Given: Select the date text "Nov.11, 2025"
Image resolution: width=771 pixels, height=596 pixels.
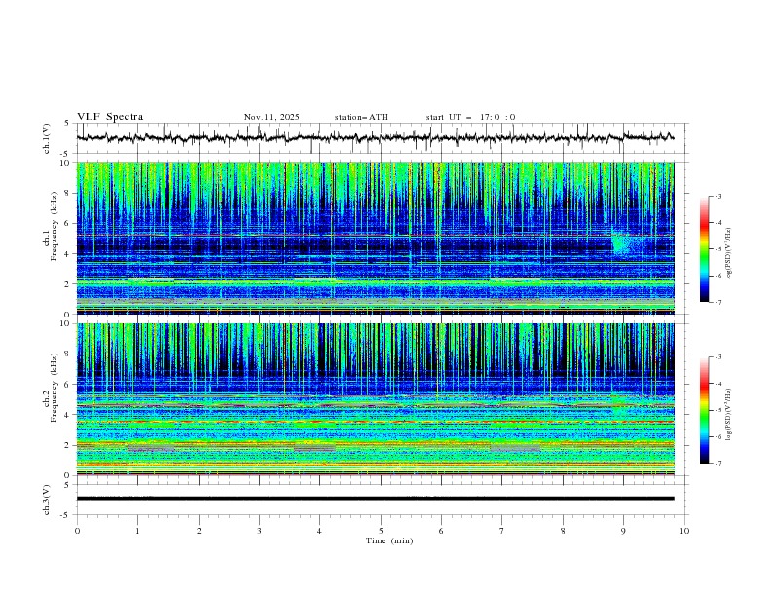Looking at the screenshot, I should click(272, 117).
